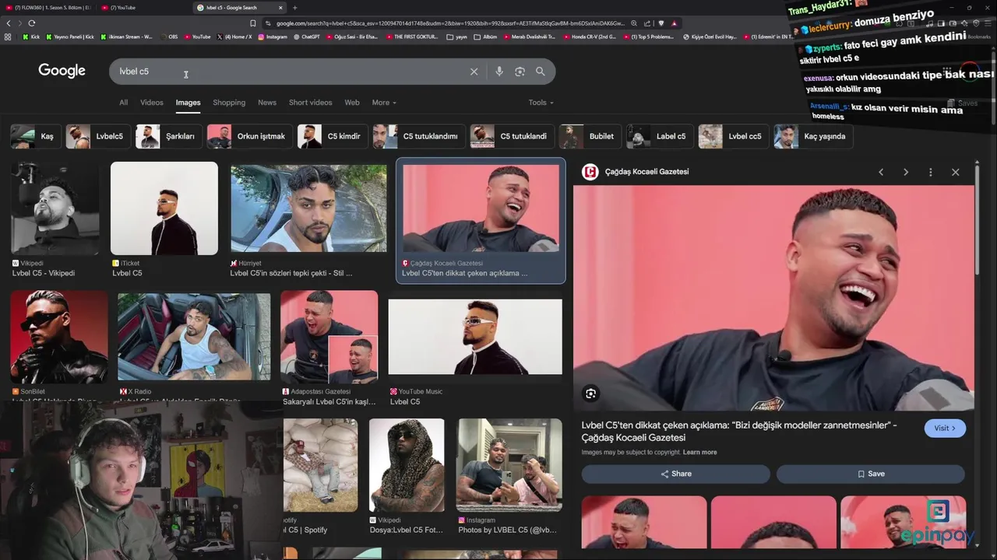Open three-dot options menu in preview panel
Screen dimensions: 997x560
(x=931, y=172)
